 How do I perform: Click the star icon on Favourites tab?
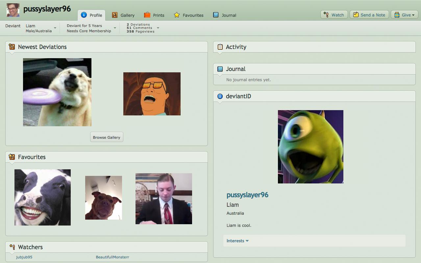[x=177, y=15]
